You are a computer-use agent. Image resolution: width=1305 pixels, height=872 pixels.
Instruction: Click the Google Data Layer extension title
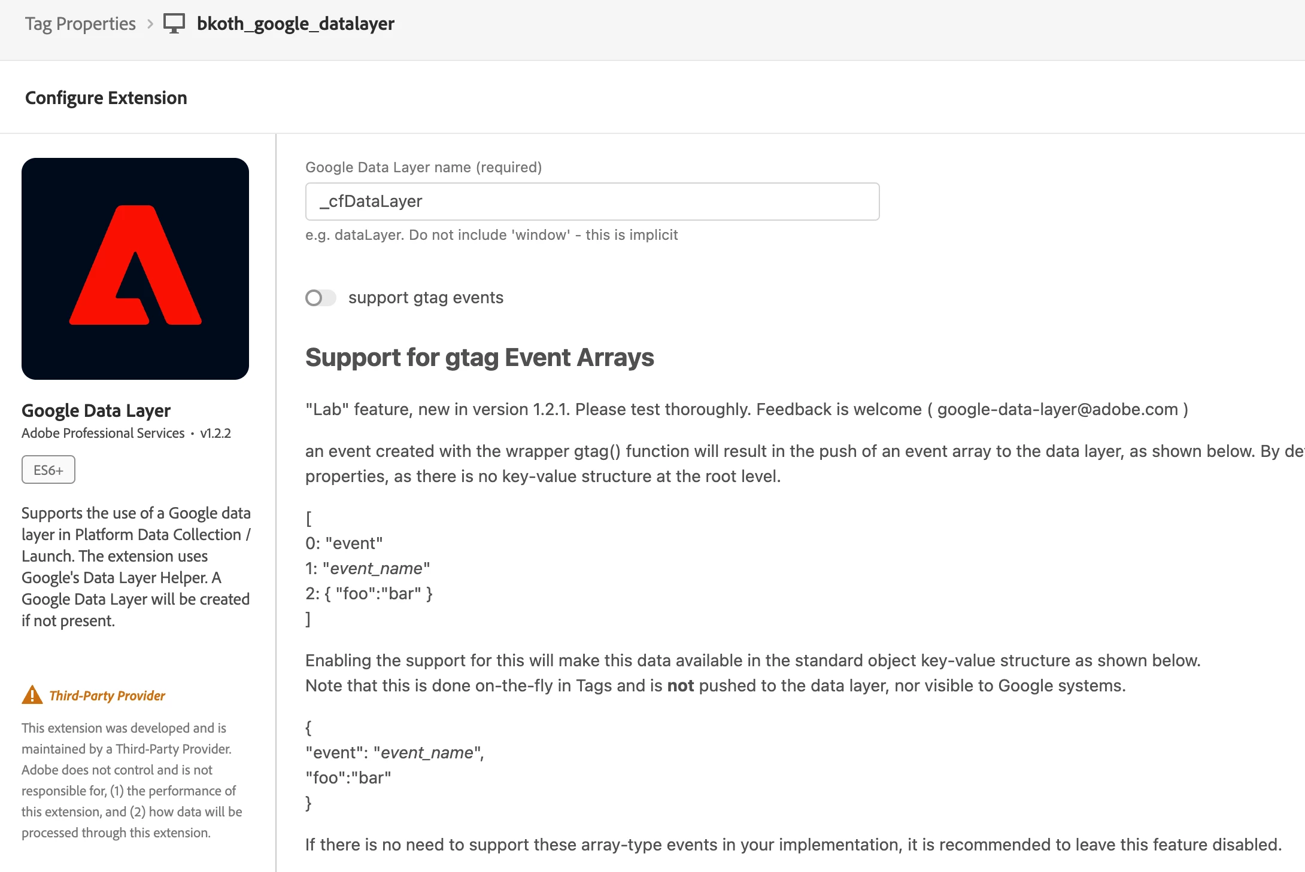click(96, 411)
